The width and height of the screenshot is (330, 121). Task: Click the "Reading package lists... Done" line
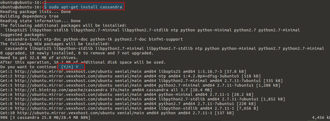click(35, 12)
